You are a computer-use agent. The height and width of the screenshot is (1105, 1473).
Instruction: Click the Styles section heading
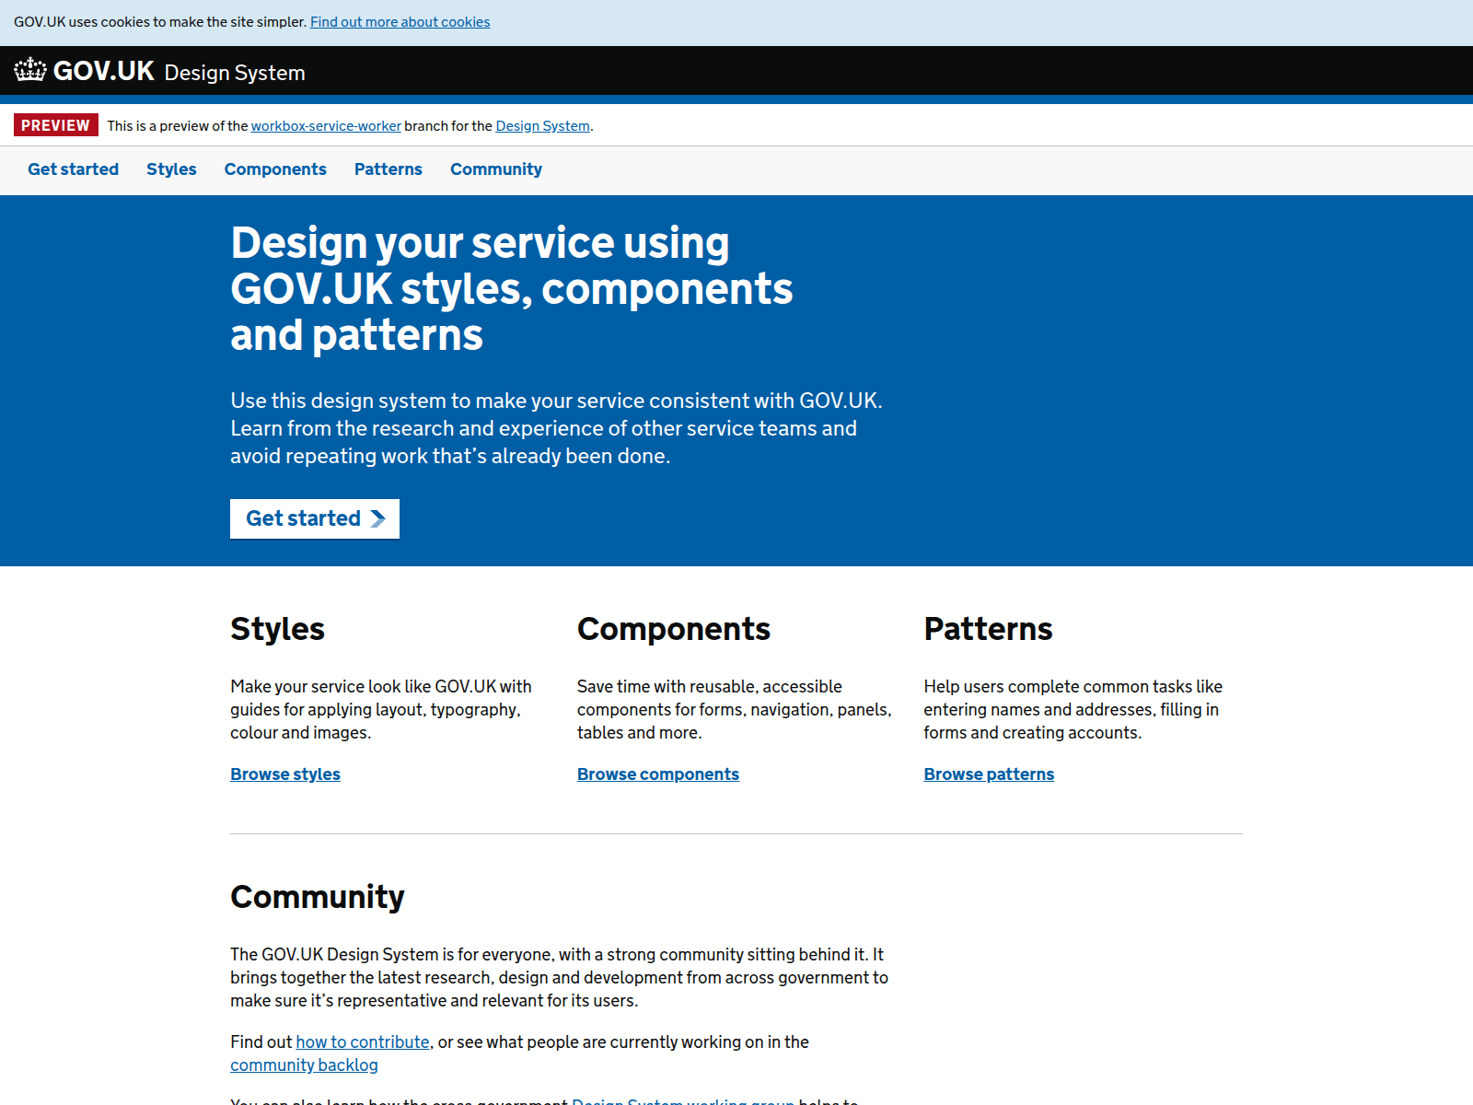pyautogui.click(x=277, y=629)
